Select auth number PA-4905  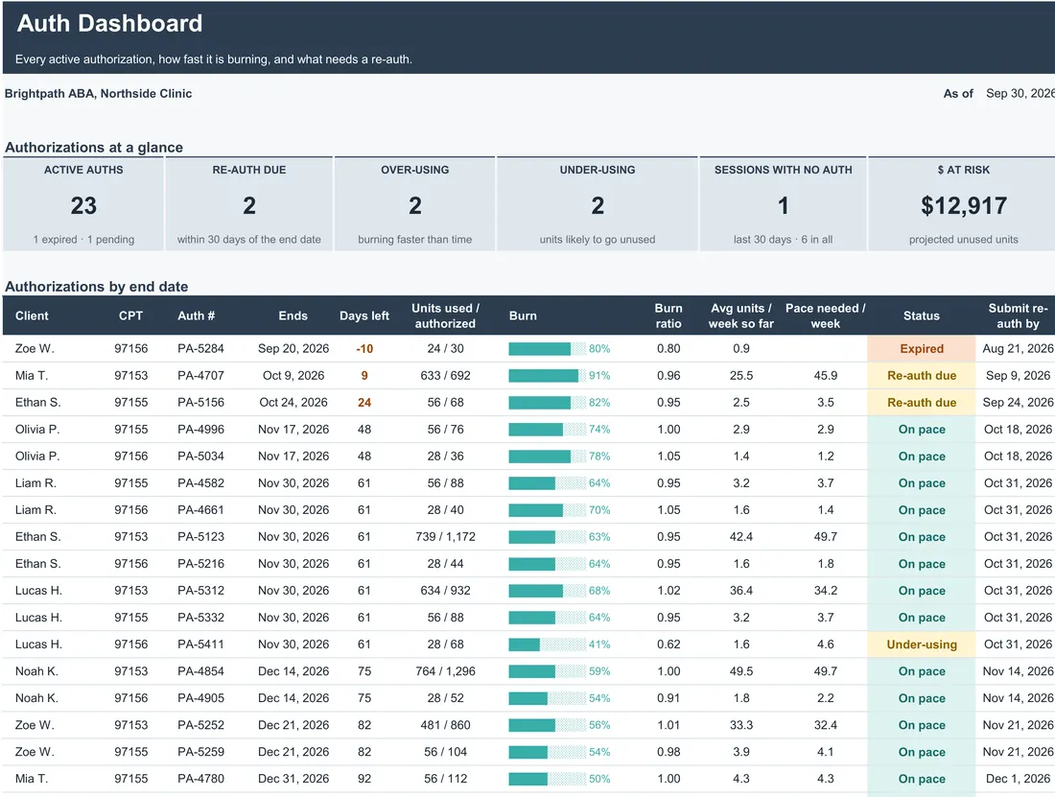pos(200,698)
